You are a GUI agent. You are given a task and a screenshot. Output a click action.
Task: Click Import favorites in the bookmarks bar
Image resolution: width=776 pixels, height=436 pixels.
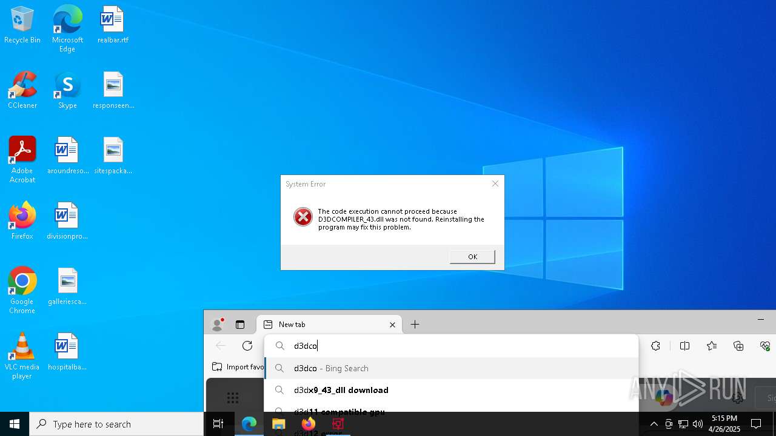pos(238,367)
